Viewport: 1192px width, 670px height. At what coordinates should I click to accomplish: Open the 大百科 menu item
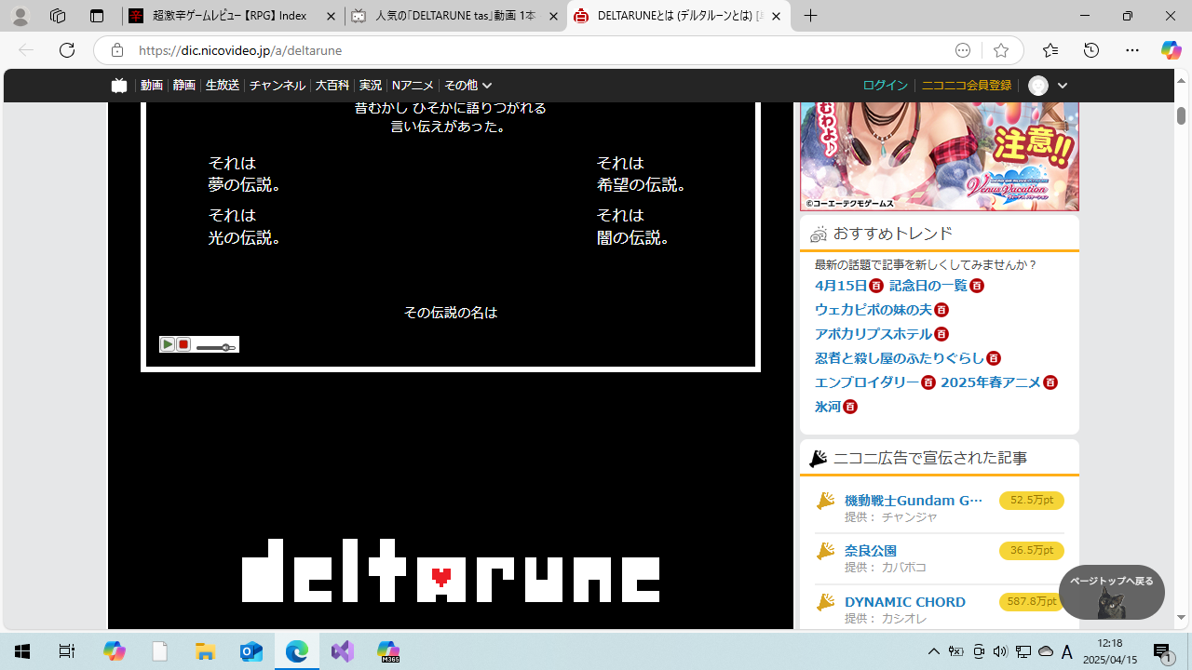coord(332,86)
